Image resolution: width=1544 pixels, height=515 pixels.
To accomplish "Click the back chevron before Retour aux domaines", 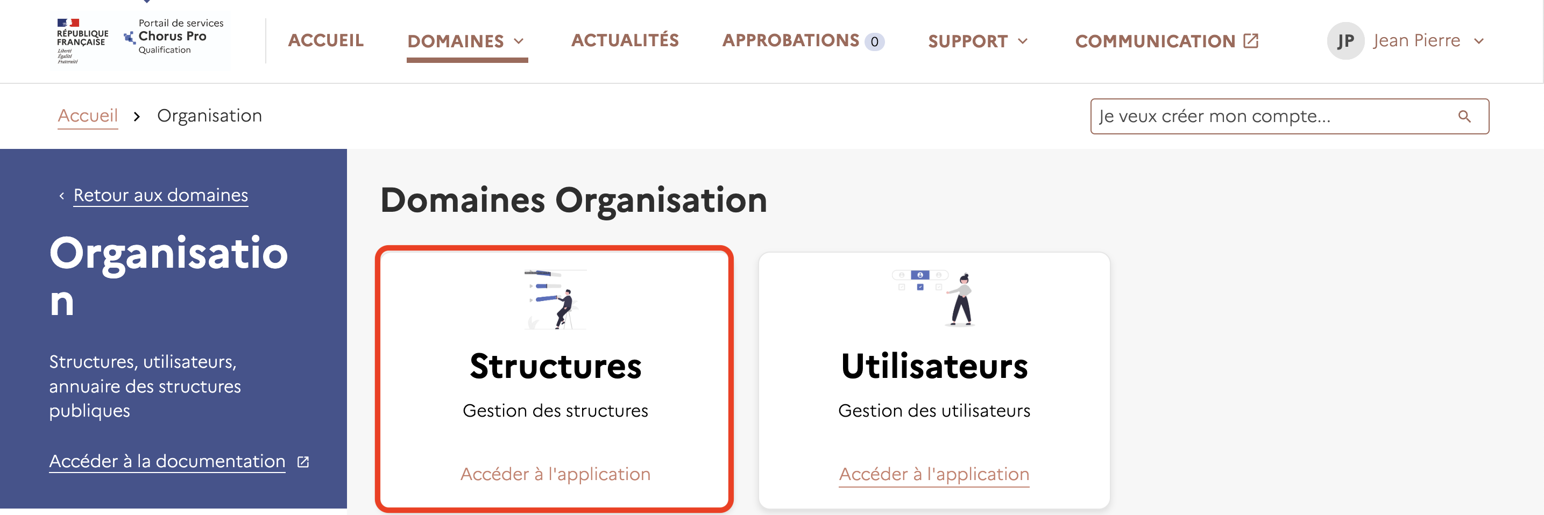I will (61, 195).
